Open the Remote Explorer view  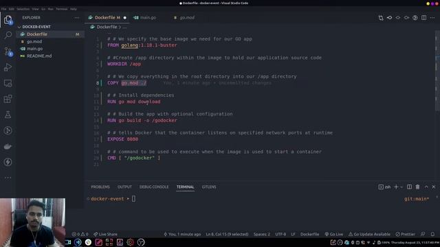pos(8,83)
